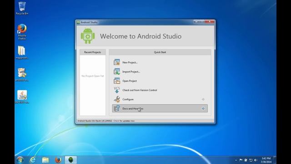
Task: Select the android-studio installer desktop icon
Action: tap(22, 75)
